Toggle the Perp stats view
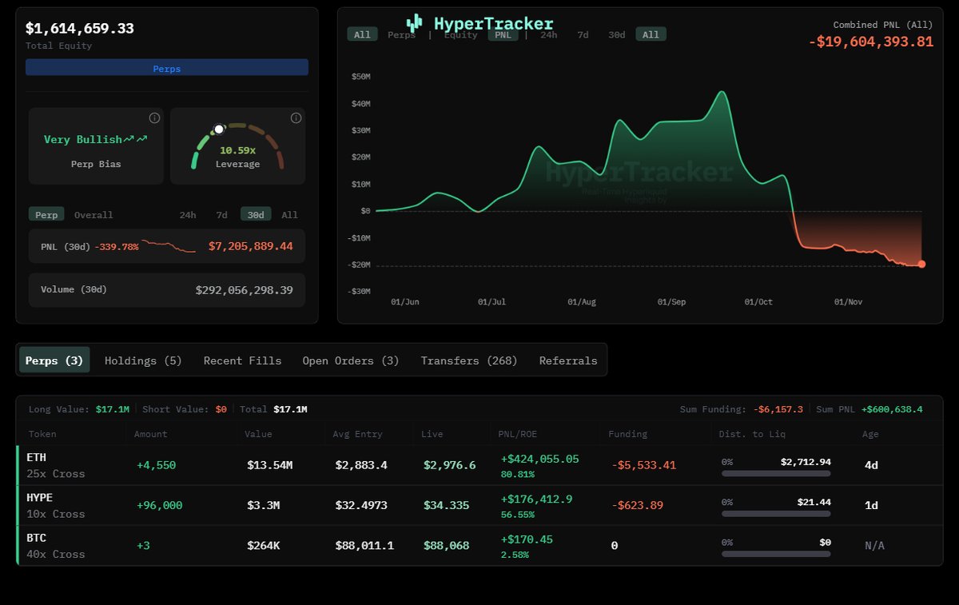 click(x=46, y=215)
